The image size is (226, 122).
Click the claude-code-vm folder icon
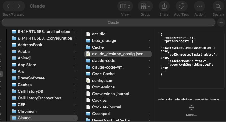point(88,67)
